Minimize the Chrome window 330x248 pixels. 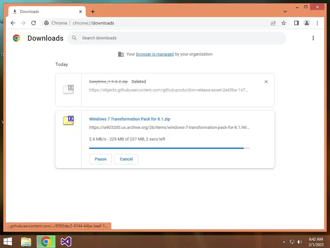click(x=297, y=7)
